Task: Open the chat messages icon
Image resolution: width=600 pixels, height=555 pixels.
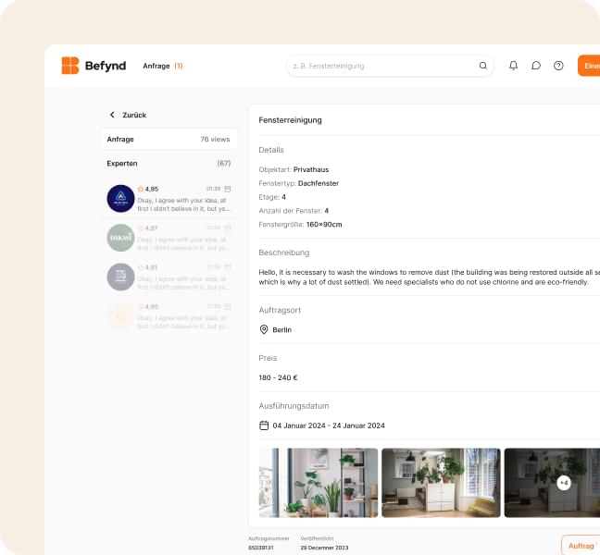Action: coord(536,66)
